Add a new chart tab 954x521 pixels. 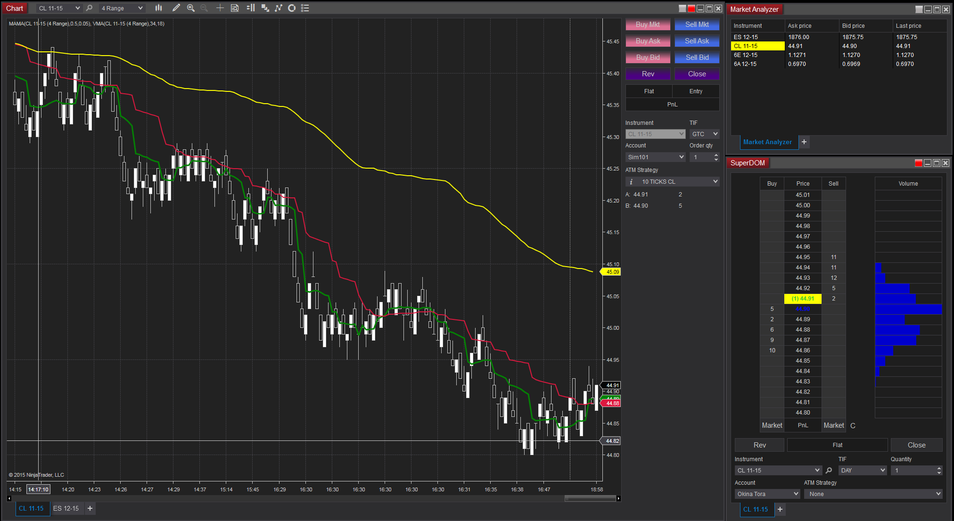point(90,508)
